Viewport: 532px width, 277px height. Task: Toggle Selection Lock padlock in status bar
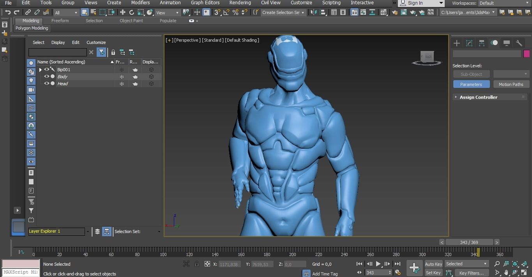(x=197, y=264)
